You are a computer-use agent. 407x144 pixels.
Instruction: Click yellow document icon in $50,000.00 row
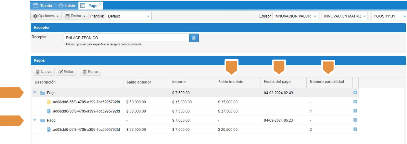[49, 102]
